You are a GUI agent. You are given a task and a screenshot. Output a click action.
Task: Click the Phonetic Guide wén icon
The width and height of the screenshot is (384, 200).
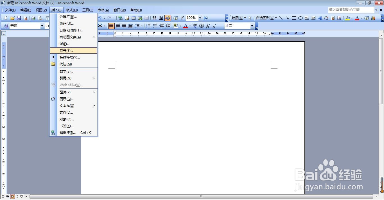tap(195, 26)
